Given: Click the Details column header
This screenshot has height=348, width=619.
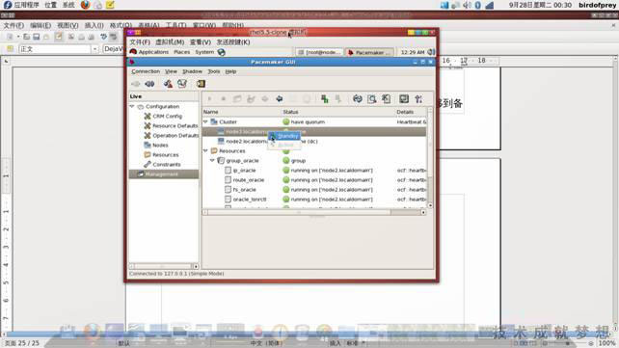Looking at the screenshot, I should [411, 112].
